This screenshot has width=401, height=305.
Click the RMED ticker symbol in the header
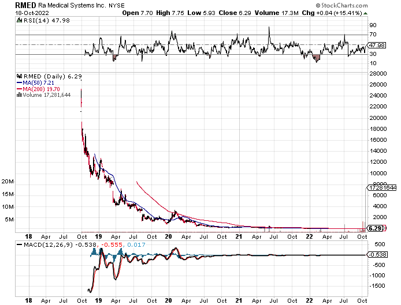click(26, 5)
